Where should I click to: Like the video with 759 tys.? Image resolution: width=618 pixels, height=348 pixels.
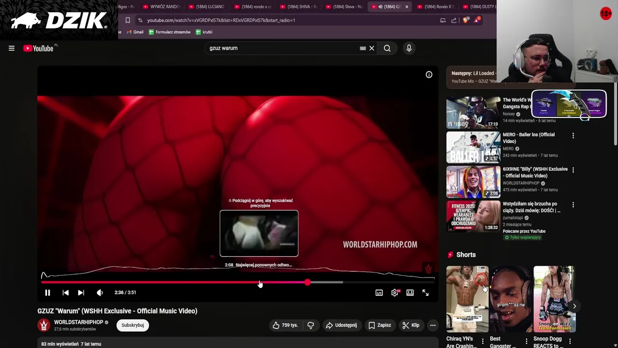click(285, 325)
